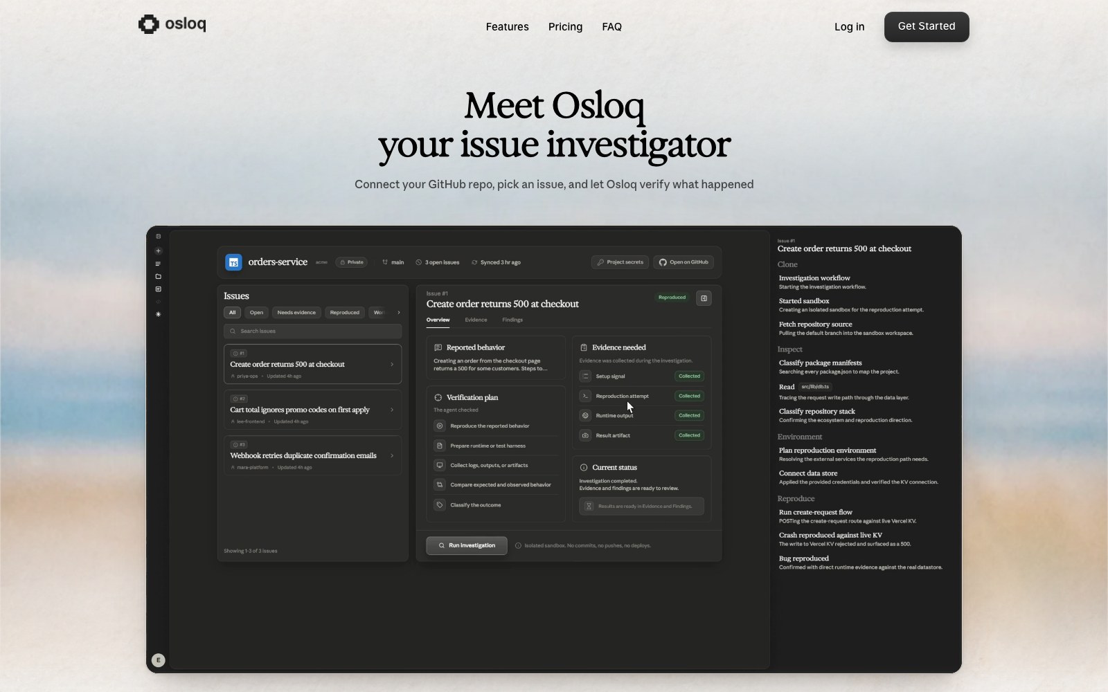1108x692 pixels.
Task: Switch to the Overview tab
Action: (x=438, y=320)
